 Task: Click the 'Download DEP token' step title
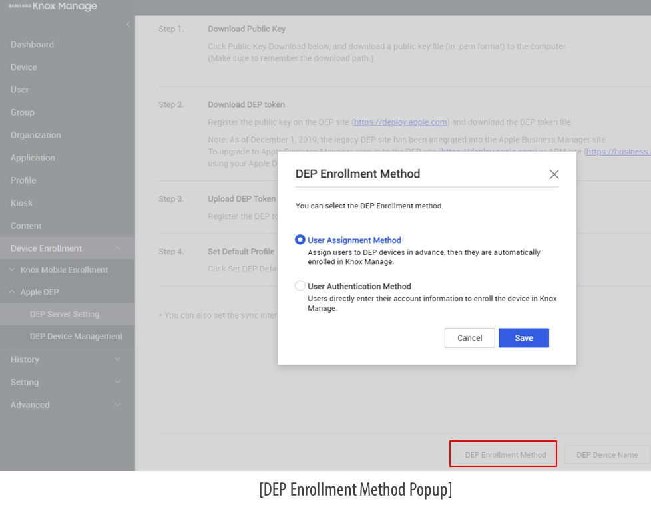pyautogui.click(x=246, y=105)
